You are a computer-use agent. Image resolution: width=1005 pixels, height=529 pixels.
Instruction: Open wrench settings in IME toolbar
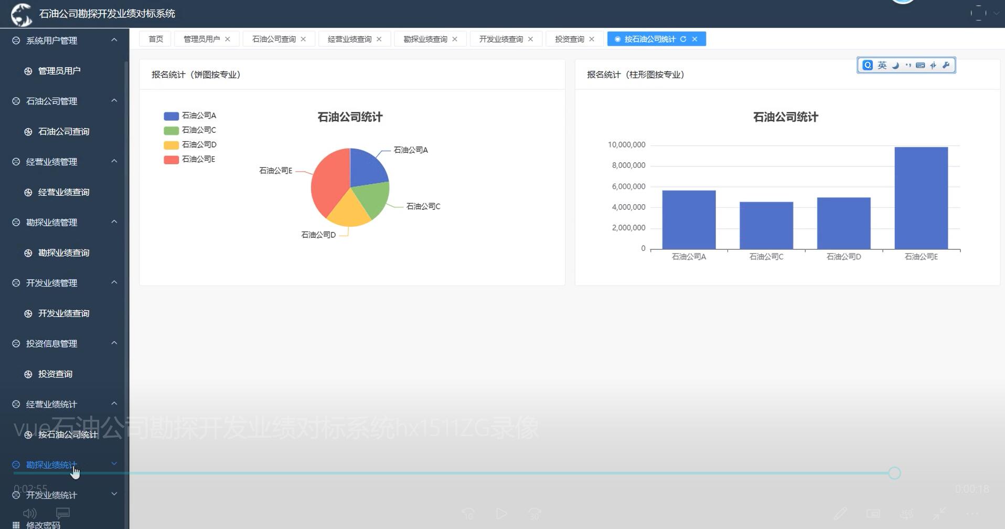tap(946, 65)
